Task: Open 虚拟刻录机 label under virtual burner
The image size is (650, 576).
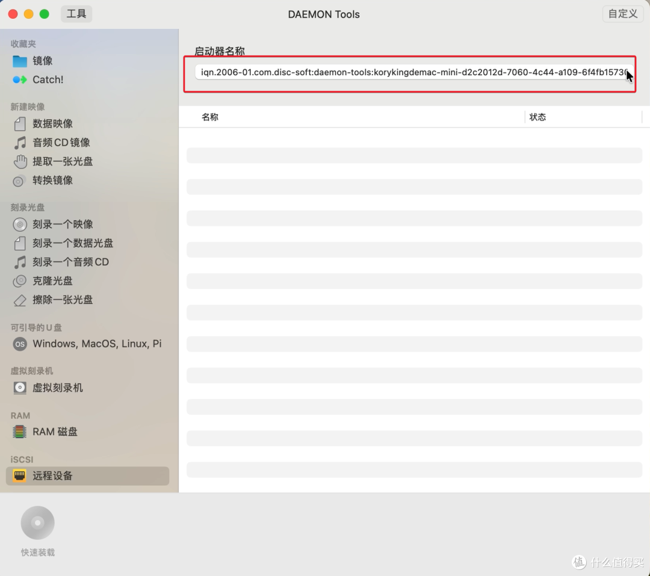Action: point(58,388)
